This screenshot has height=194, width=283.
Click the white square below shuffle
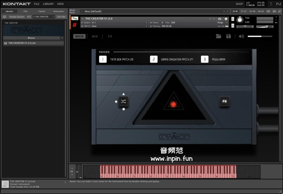pyautogui.click(x=124, y=109)
